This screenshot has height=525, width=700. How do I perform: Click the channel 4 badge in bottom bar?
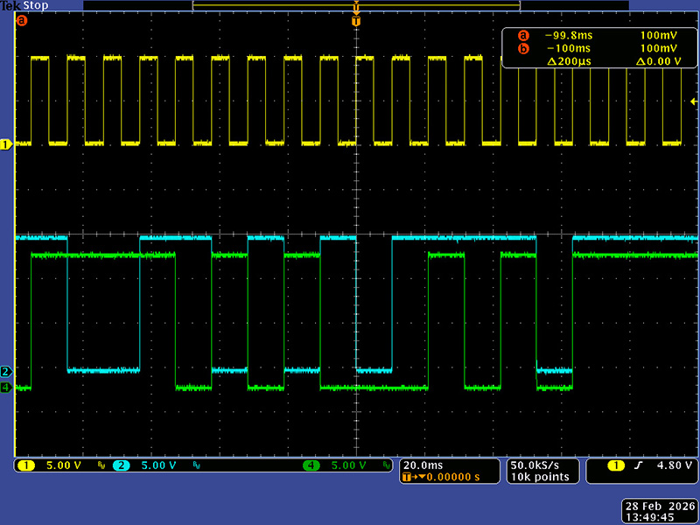[x=311, y=465]
